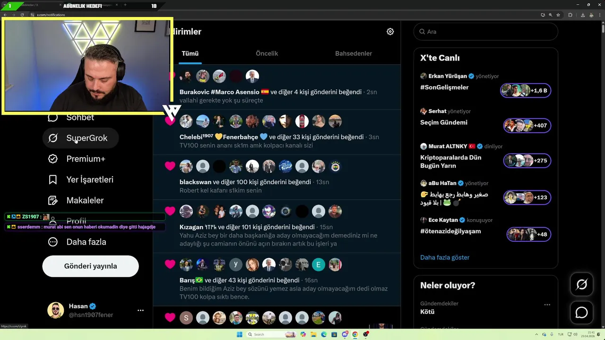
Task: Click the taskbar volume icon
Action: 575,334
